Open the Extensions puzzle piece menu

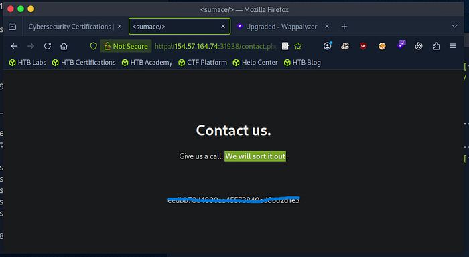click(x=436, y=46)
